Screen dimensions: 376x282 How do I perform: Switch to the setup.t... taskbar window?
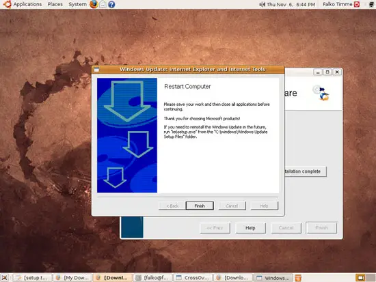click(x=32, y=278)
